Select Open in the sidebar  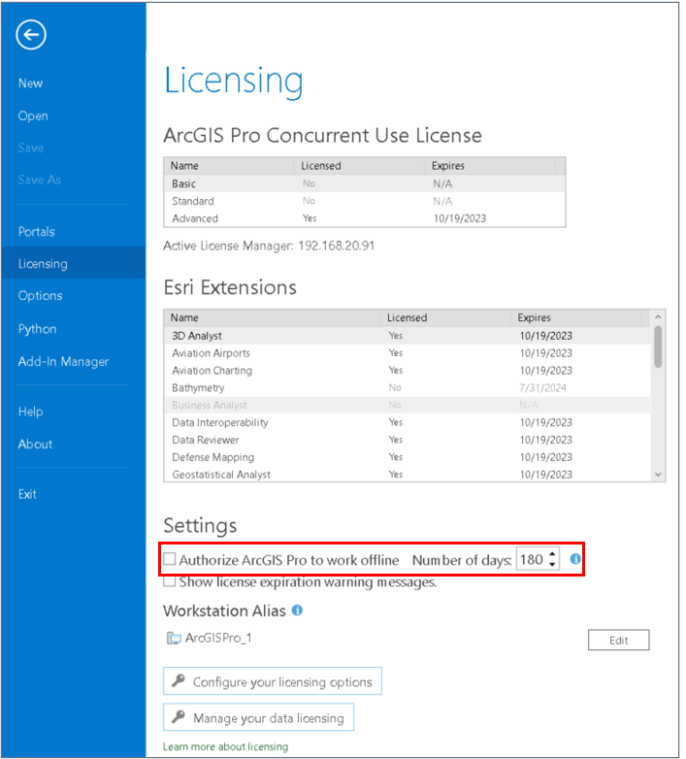[x=33, y=116]
